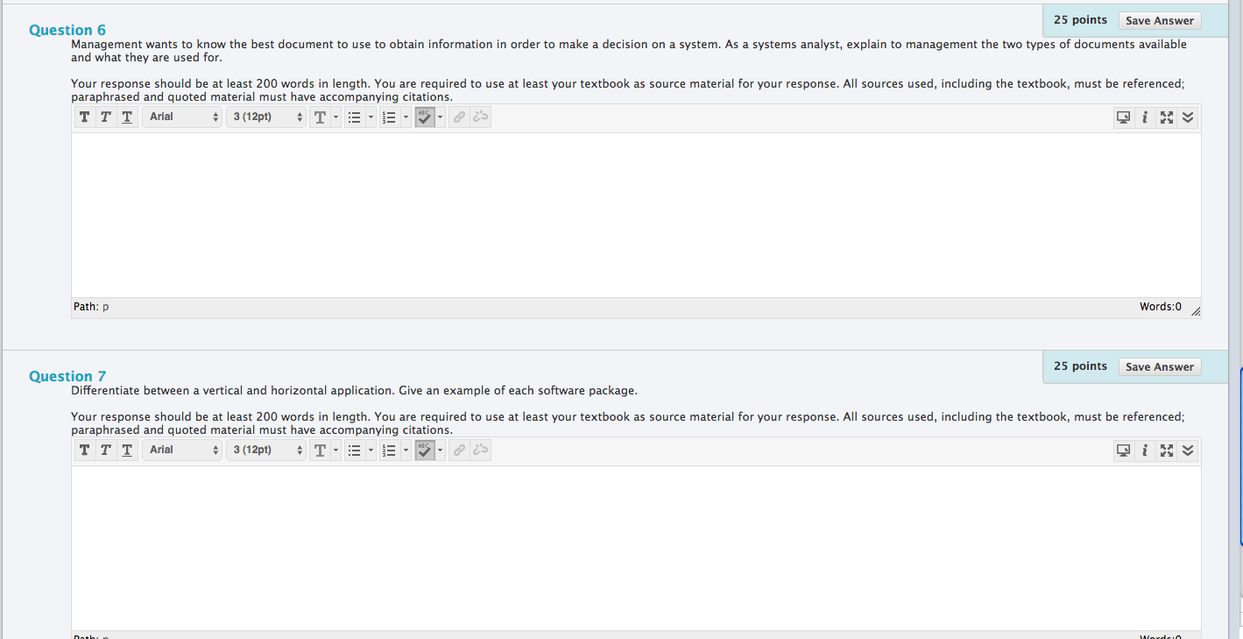The image size is (1243, 639).
Task: Click inside Question 7 answer text area
Action: (635, 548)
